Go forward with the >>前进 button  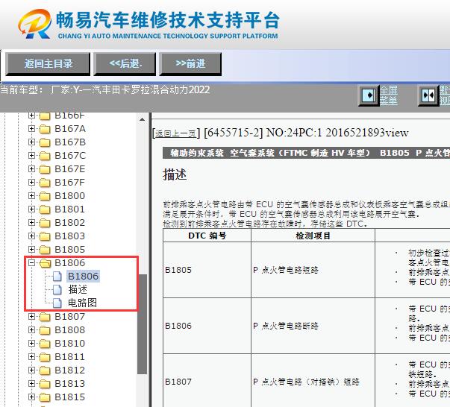190,63
